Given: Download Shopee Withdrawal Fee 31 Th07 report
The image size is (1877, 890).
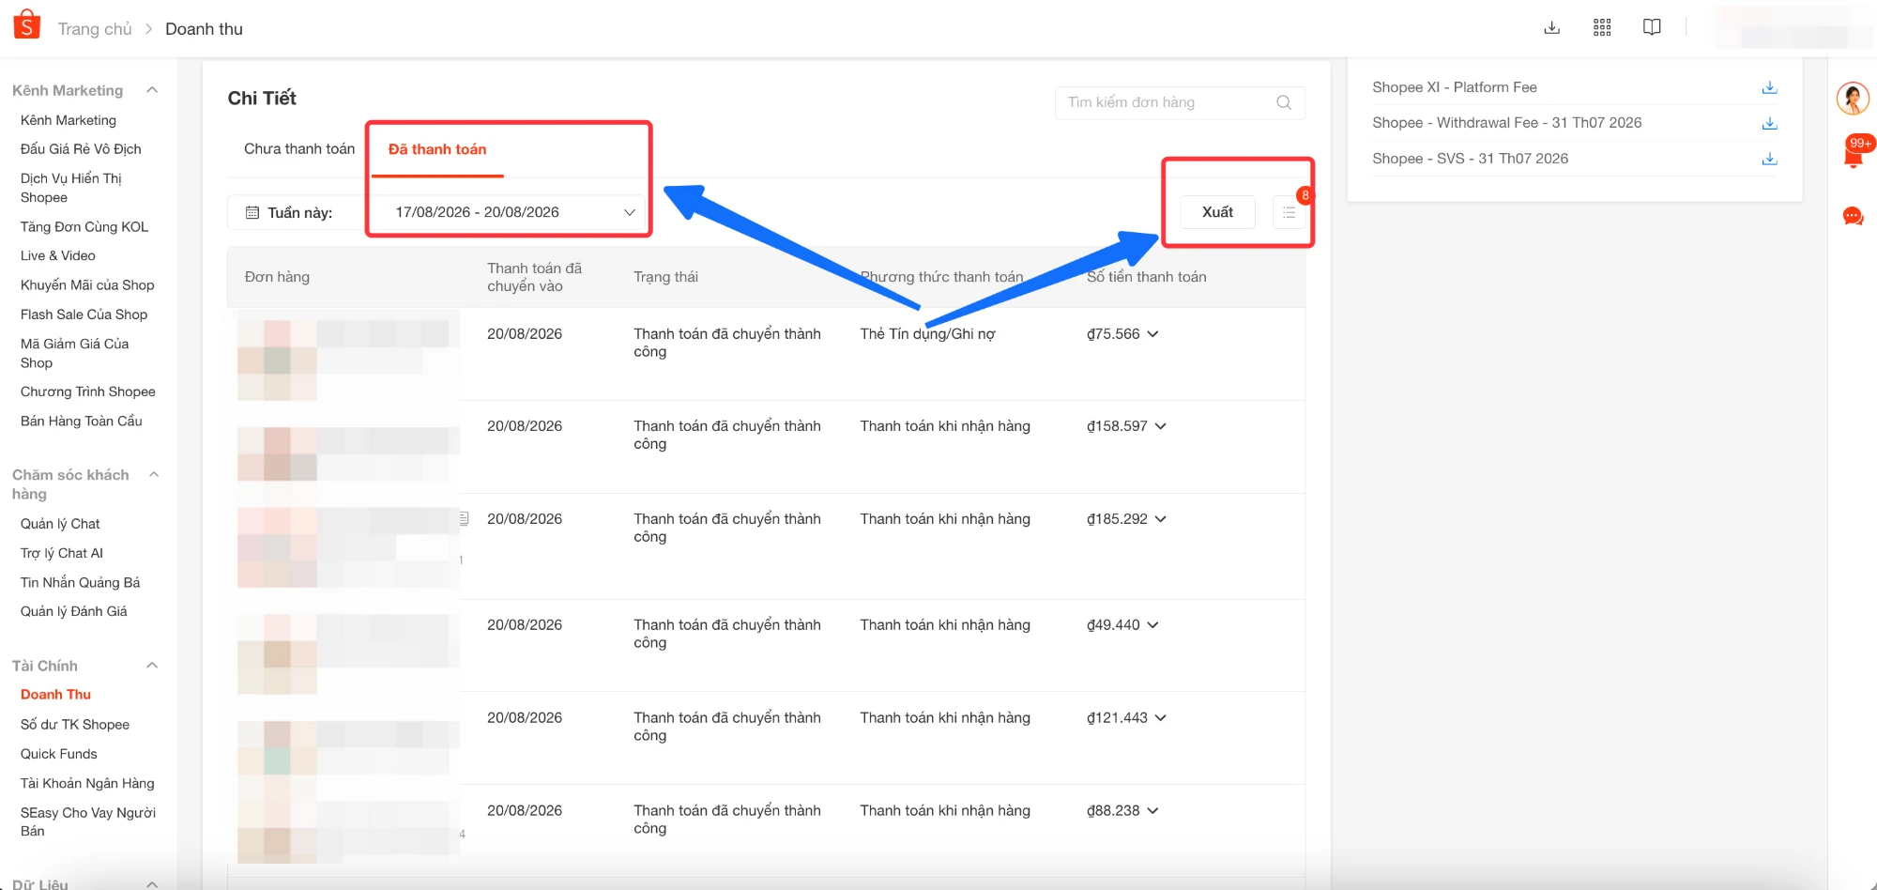Looking at the screenshot, I should coord(1769,123).
